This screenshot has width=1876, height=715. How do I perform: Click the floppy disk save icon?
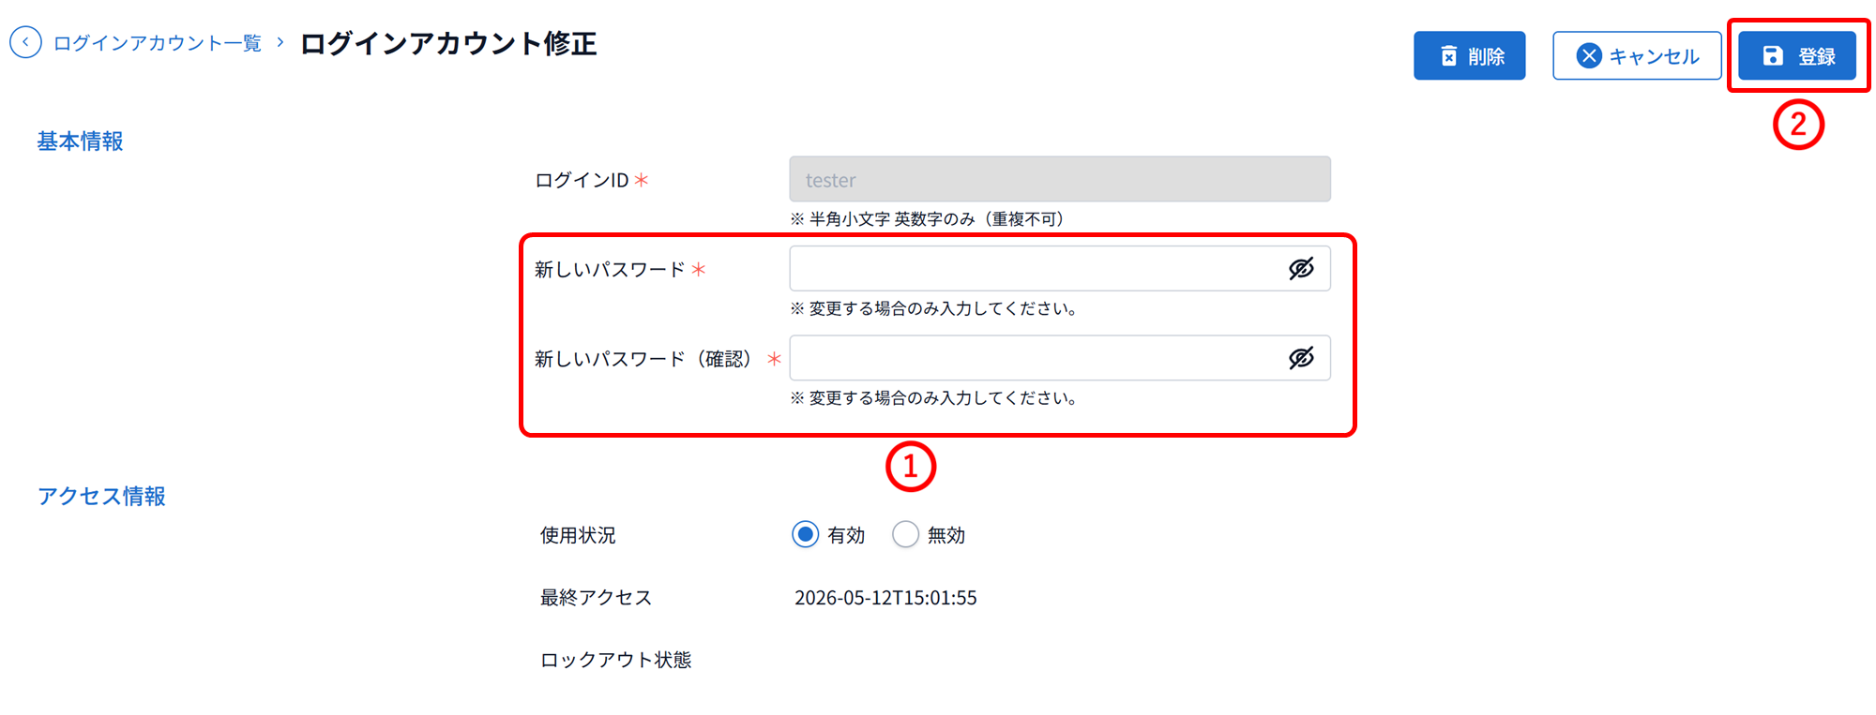[1773, 56]
